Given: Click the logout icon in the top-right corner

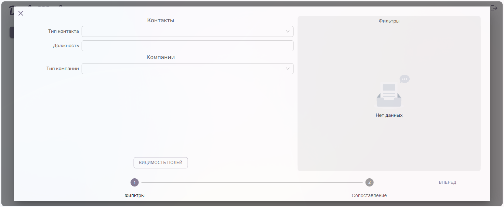Looking at the screenshot, I should click(494, 8).
